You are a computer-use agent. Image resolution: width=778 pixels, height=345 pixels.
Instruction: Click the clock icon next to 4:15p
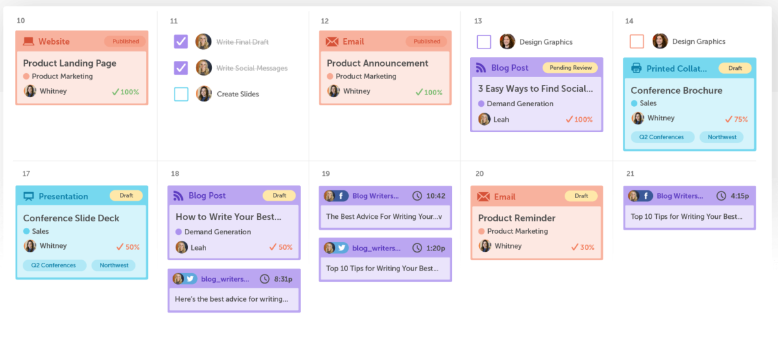click(721, 195)
